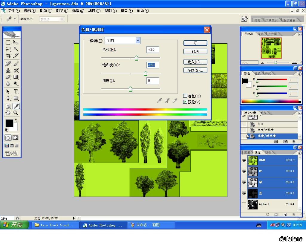Select the Magic Wand tool

coord(16,49)
